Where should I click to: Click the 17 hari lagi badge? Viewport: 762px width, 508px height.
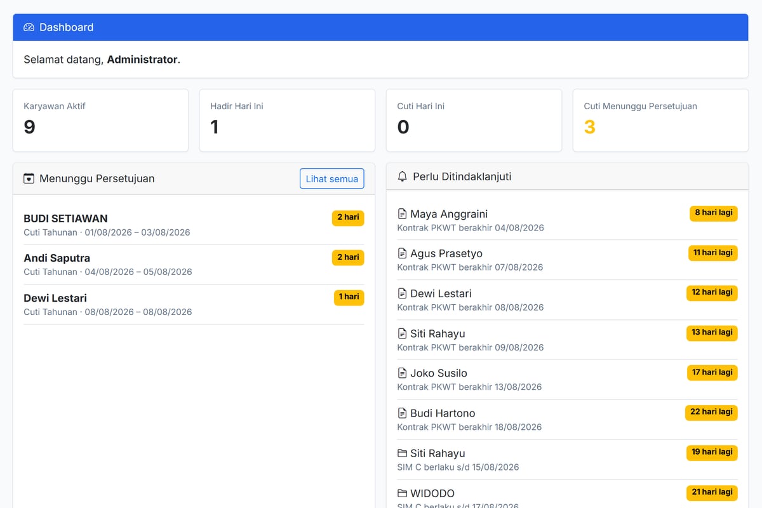click(712, 373)
